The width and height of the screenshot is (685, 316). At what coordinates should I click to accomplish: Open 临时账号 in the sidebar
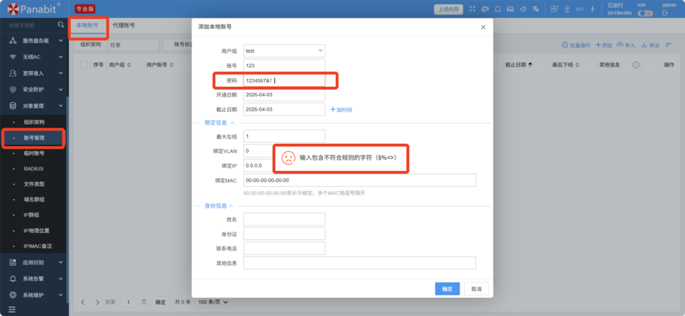pos(34,153)
